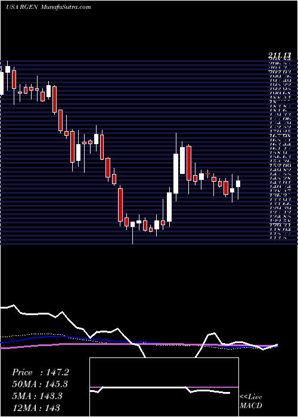
Task: Select the "12MA : 143" value
Action: point(36,407)
